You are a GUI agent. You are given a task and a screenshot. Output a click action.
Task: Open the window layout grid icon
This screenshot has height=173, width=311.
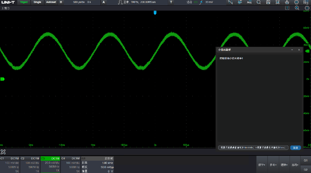[x=306, y=2]
